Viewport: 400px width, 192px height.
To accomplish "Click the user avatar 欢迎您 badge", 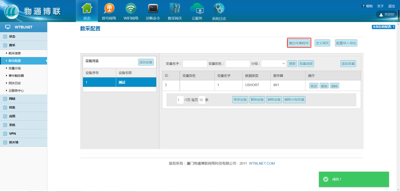I will tap(387, 14).
